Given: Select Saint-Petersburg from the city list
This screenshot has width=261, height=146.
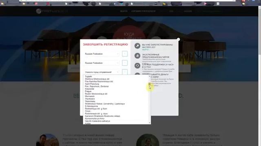Looking at the screenshot, I should 92,84.
